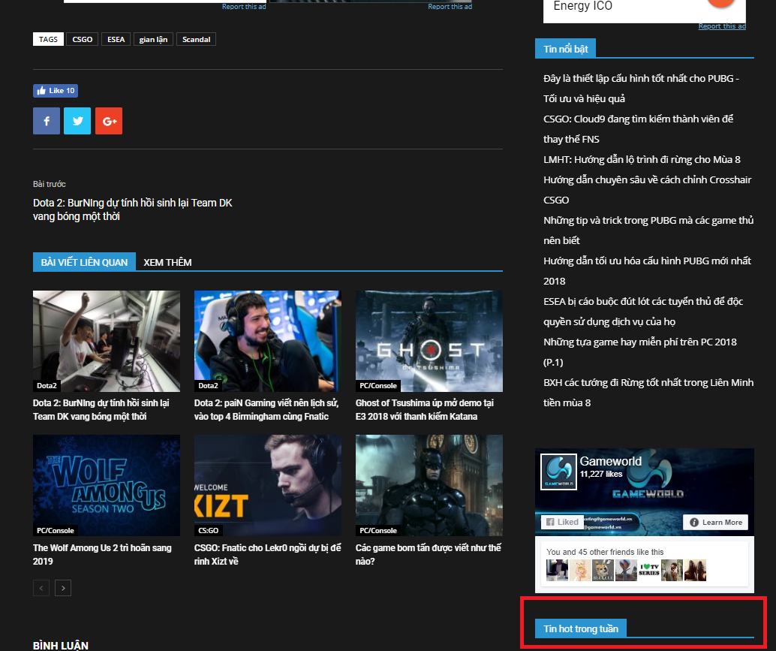Click I love TV Series friend avatar
The width and height of the screenshot is (776, 651).
[649, 570]
